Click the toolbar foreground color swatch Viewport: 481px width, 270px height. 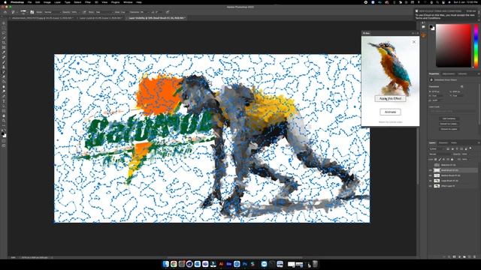(3, 133)
